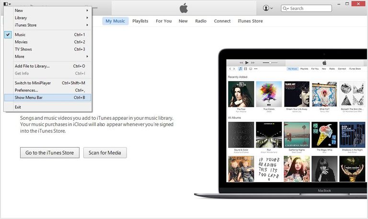
Task: Open the Radio tab
Action: 201,21
